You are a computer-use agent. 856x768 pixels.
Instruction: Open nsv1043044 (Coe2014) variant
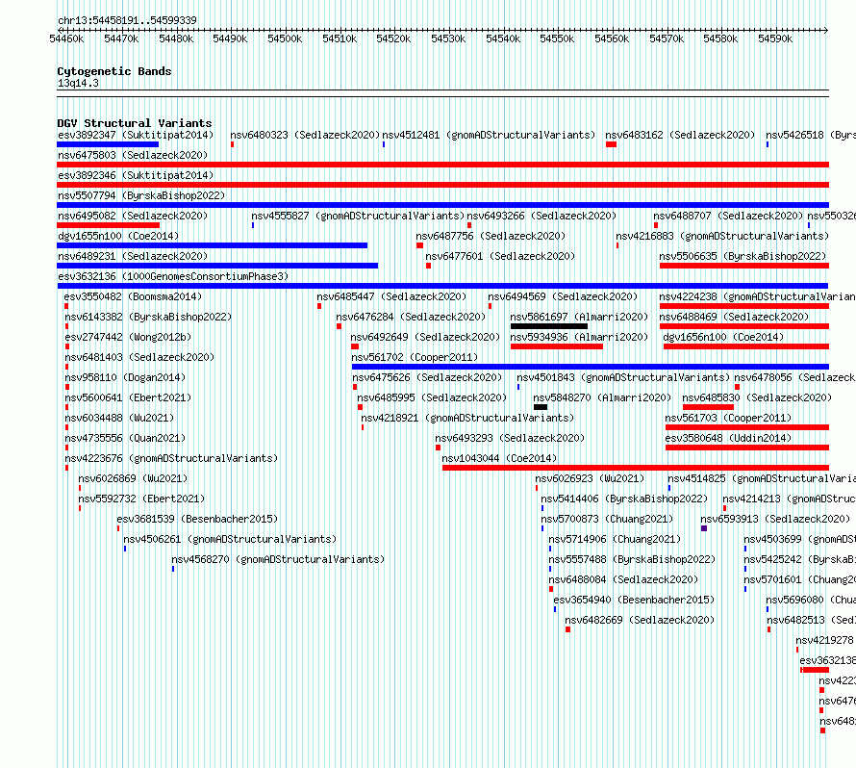[x=499, y=458]
